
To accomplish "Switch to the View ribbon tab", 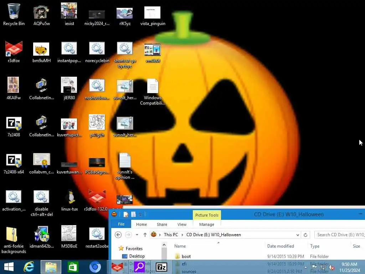I will pos(182,224).
